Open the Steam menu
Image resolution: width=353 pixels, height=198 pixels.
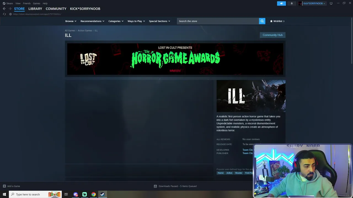(x=9, y=3)
